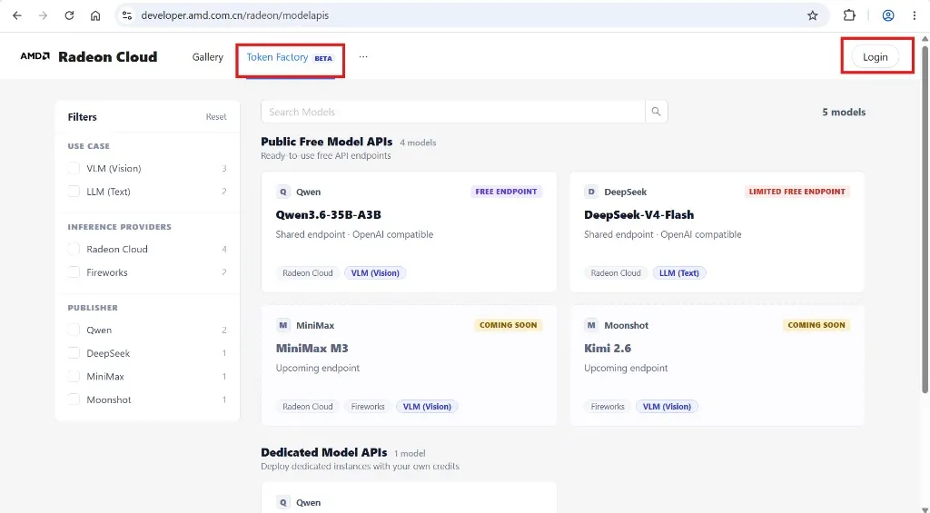Click the Login button
The image size is (930, 513).
(x=875, y=57)
